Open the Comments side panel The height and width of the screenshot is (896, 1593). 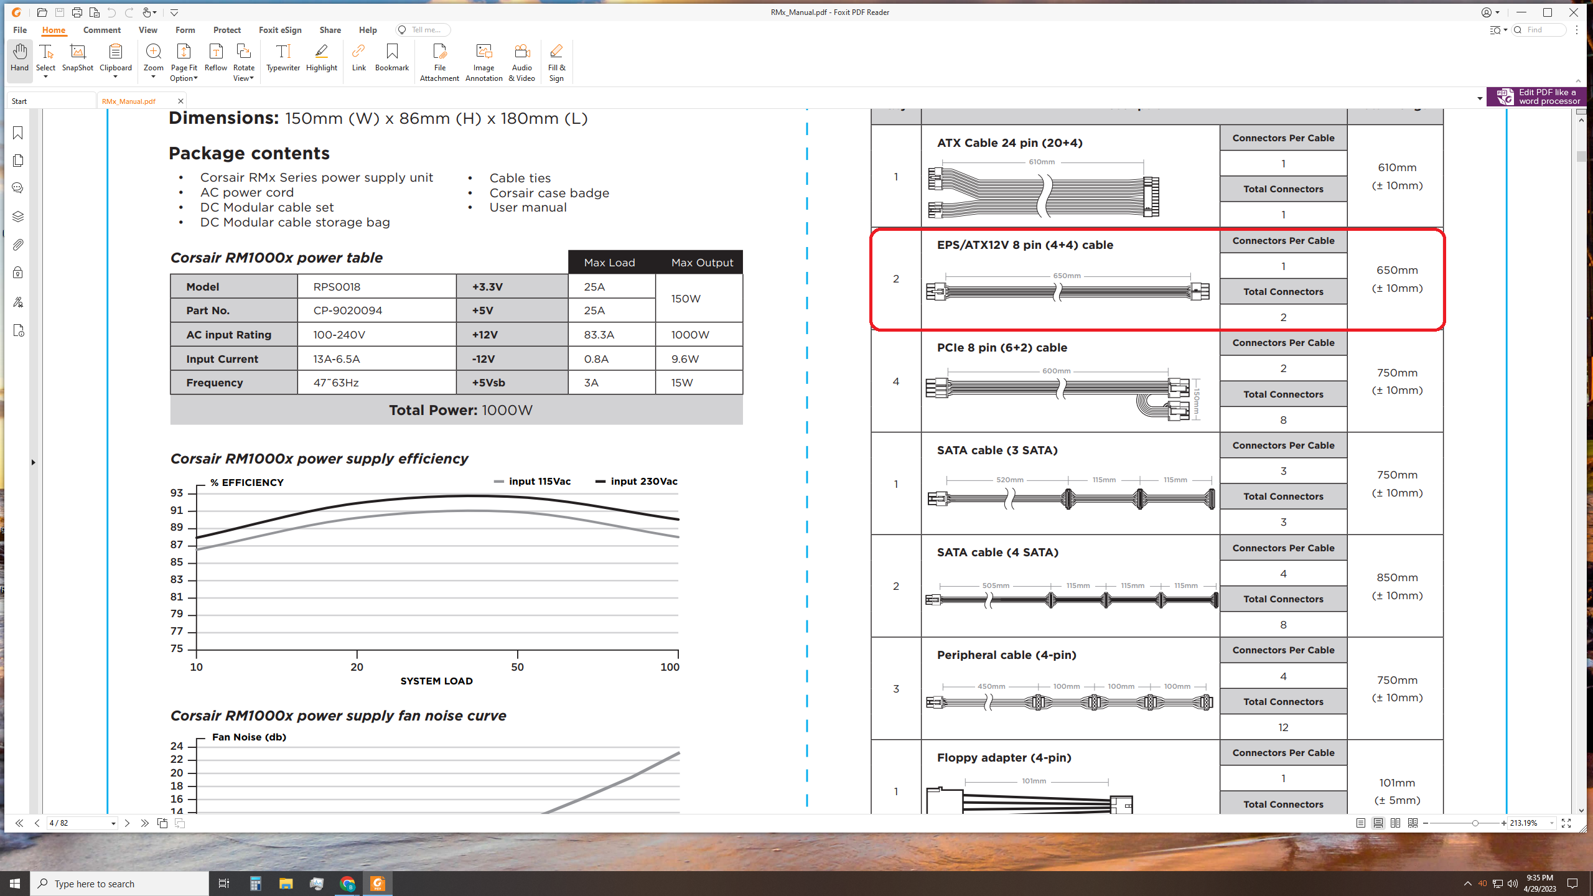click(18, 188)
